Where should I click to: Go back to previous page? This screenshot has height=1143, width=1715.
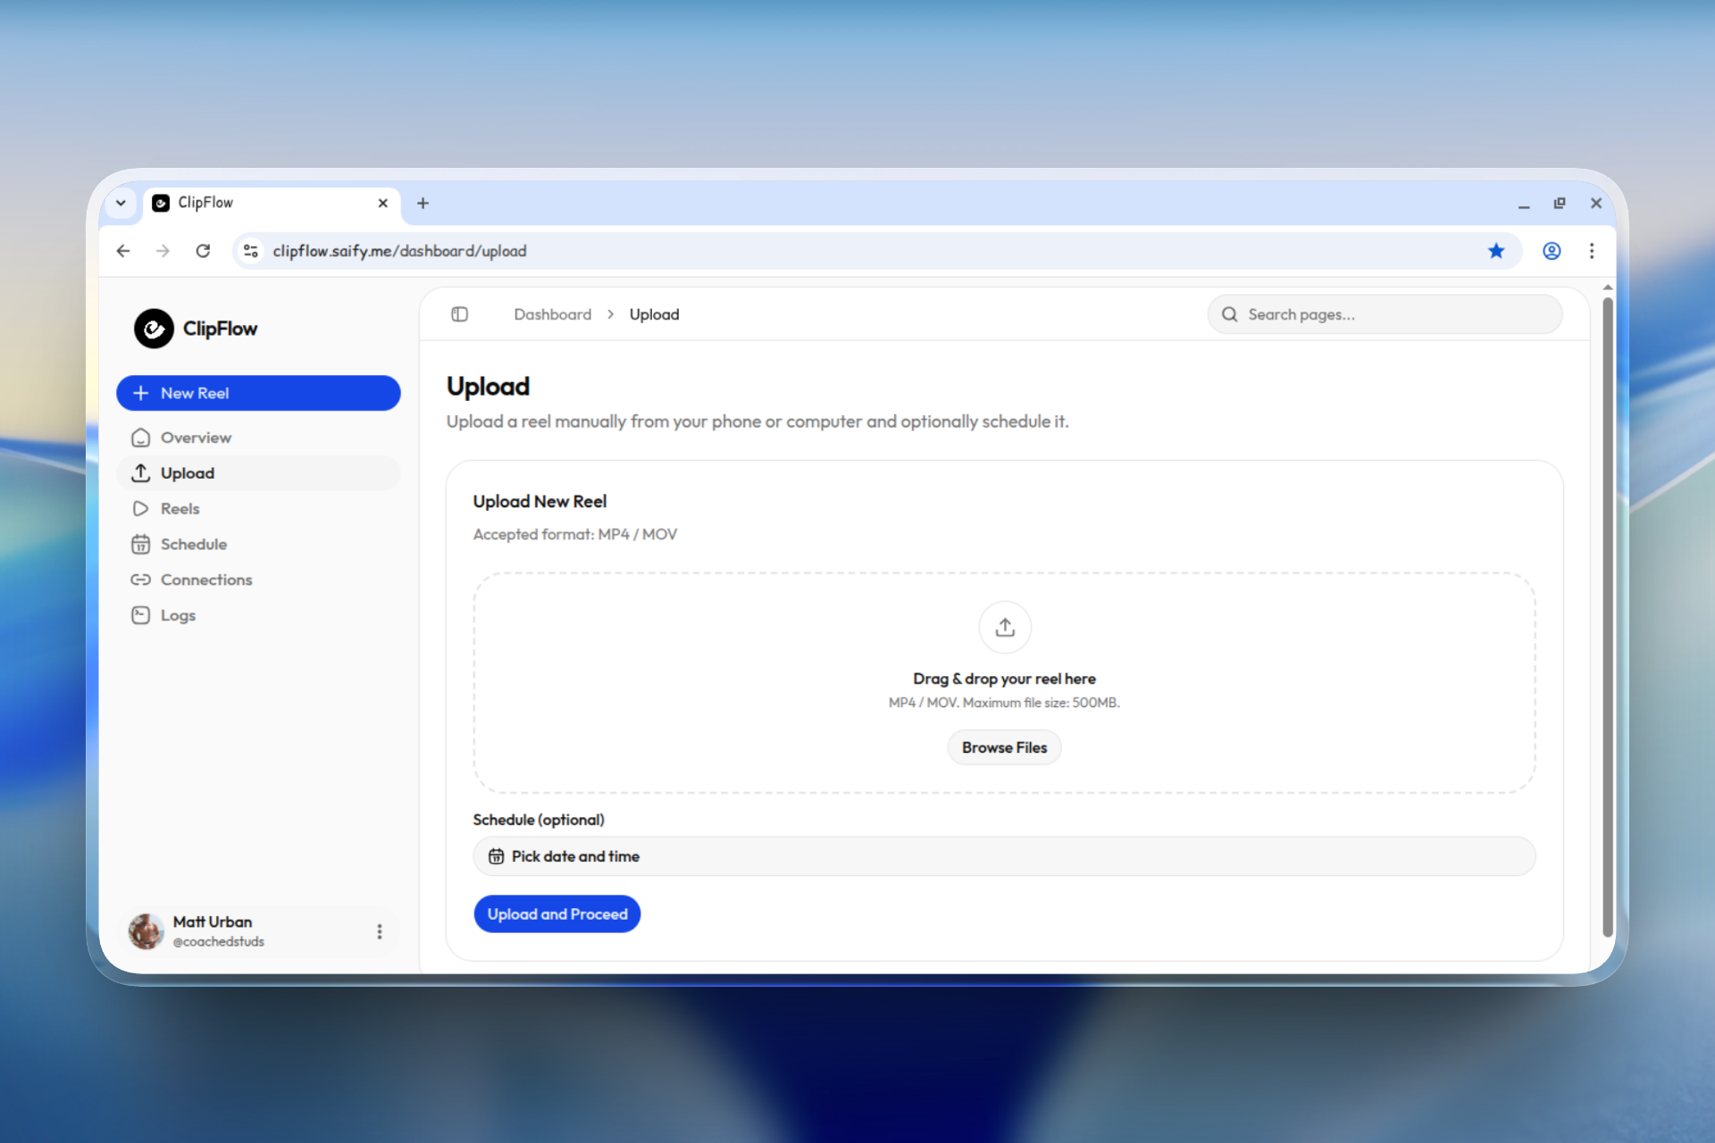[123, 251]
